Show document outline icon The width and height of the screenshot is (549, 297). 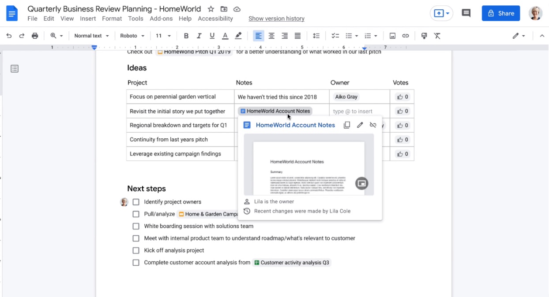click(x=15, y=69)
